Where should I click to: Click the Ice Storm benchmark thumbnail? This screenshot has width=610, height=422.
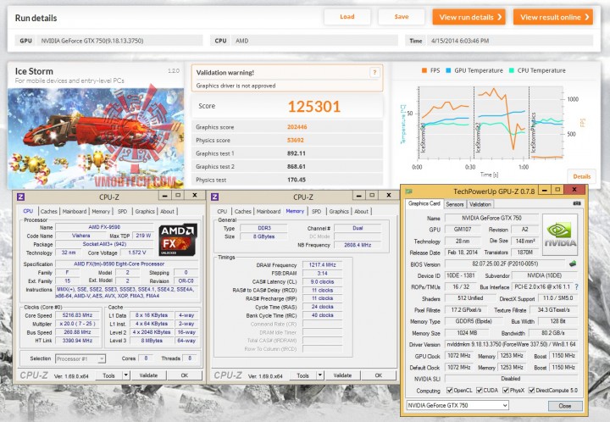tap(96, 138)
